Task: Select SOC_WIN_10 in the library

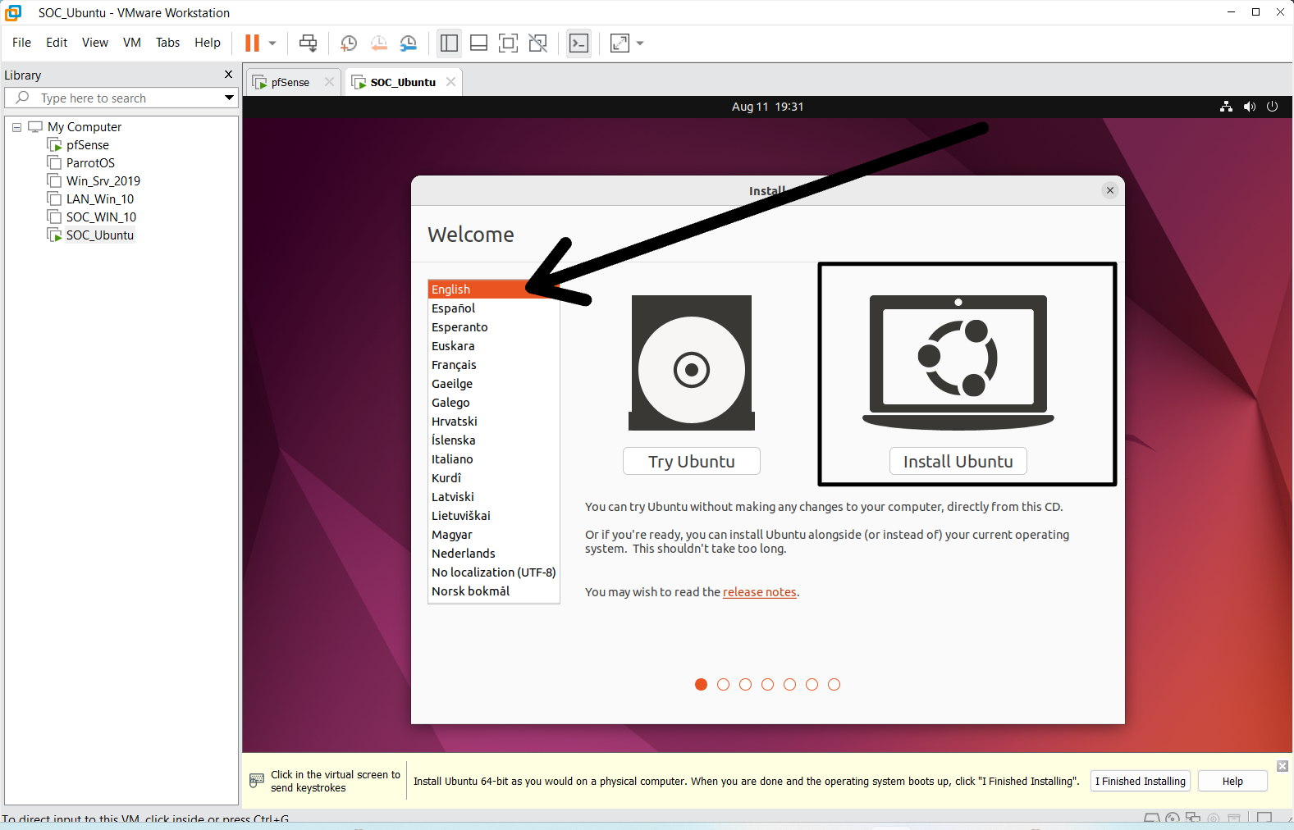Action: [101, 217]
